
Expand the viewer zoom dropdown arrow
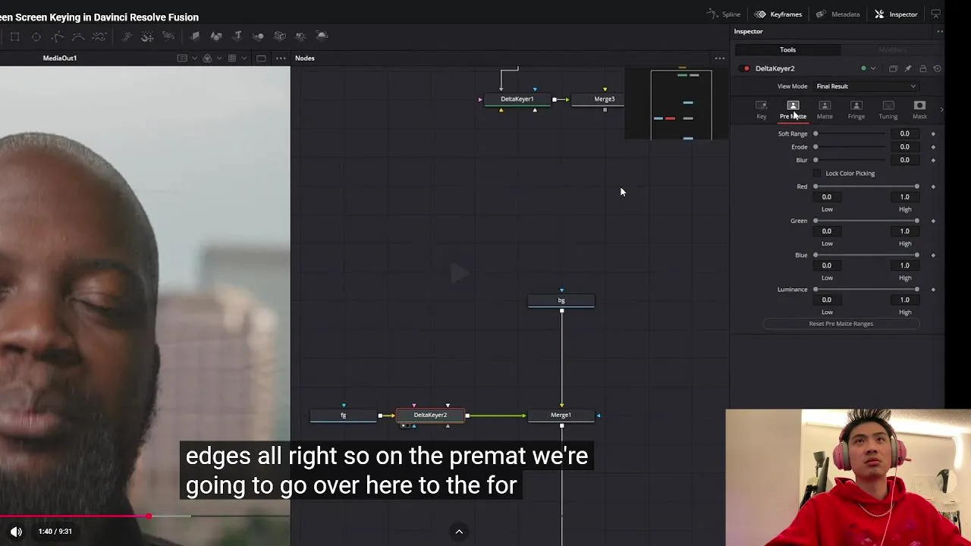tap(194, 58)
